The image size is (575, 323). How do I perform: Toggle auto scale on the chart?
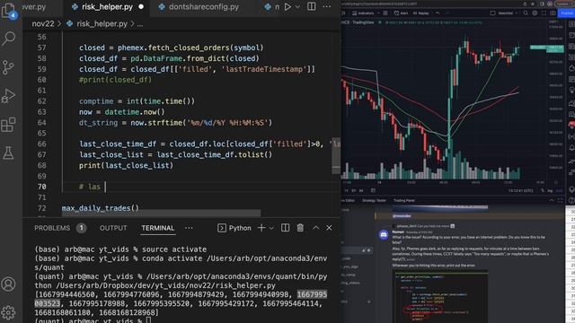click(559, 191)
